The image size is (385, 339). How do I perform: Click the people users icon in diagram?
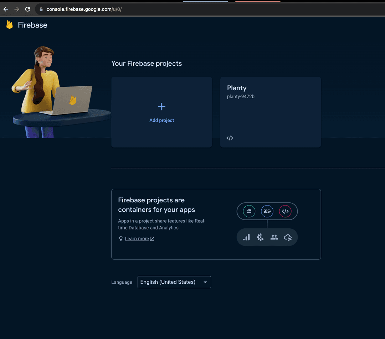click(x=274, y=237)
